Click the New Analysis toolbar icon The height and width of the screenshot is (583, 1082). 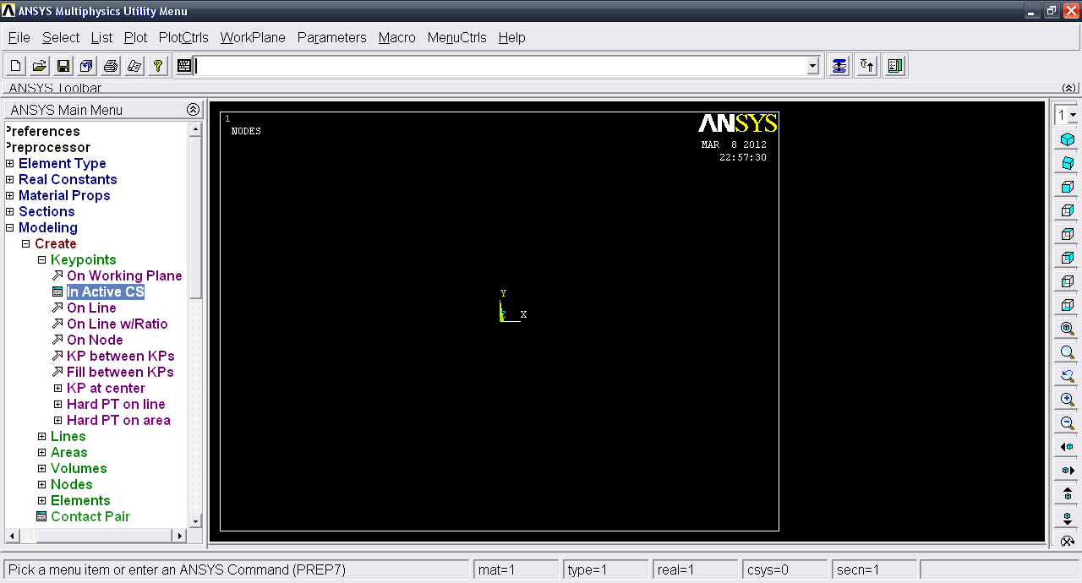(x=15, y=66)
